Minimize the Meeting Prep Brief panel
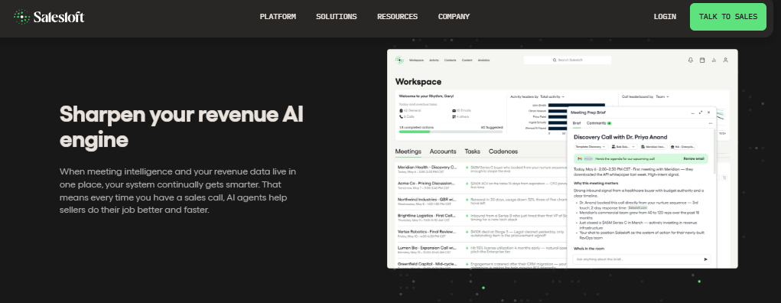Screen dimensions: 781x303 (692, 112)
